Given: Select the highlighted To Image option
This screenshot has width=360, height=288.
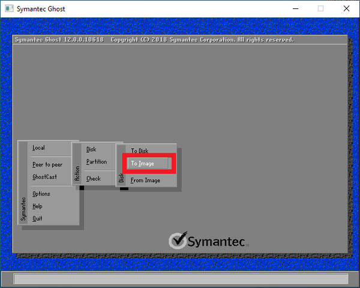Looking at the screenshot, I should [x=149, y=164].
